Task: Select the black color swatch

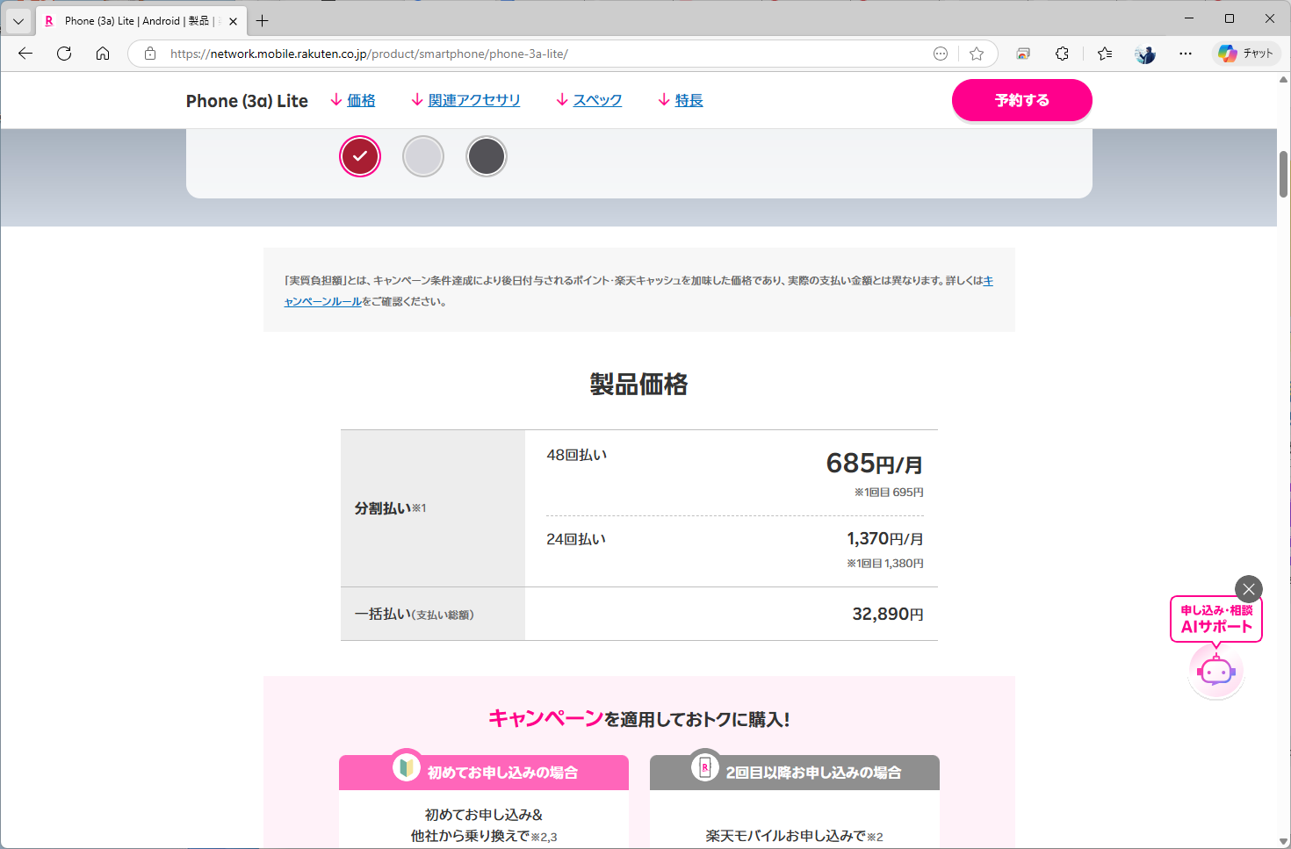Action: pyautogui.click(x=487, y=156)
